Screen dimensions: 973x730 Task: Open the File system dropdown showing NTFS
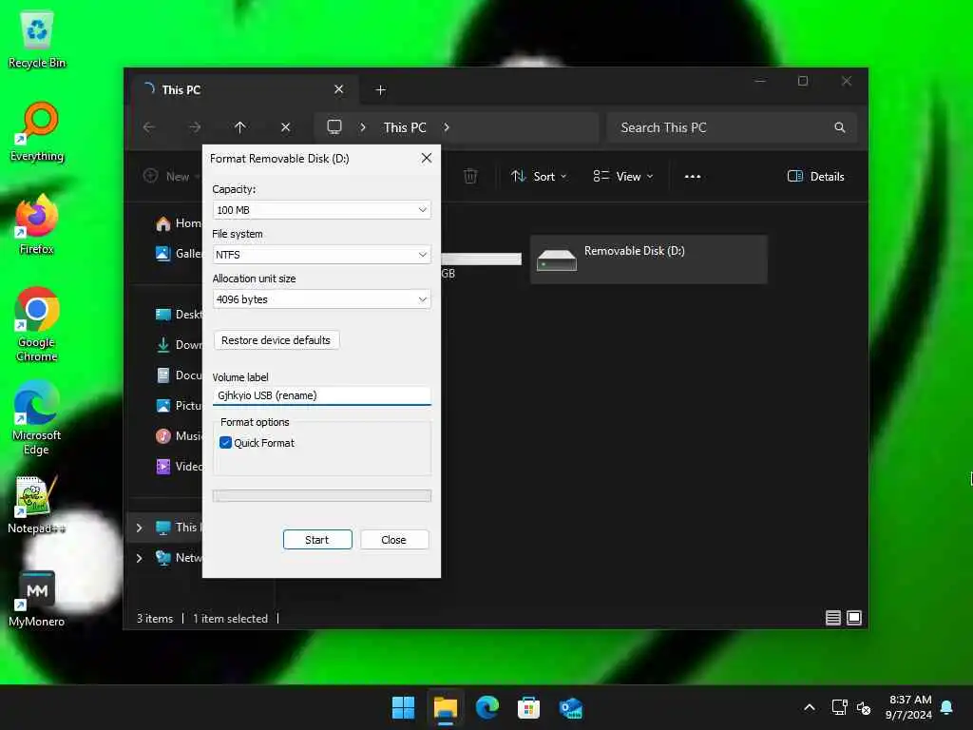[x=321, y=255]
